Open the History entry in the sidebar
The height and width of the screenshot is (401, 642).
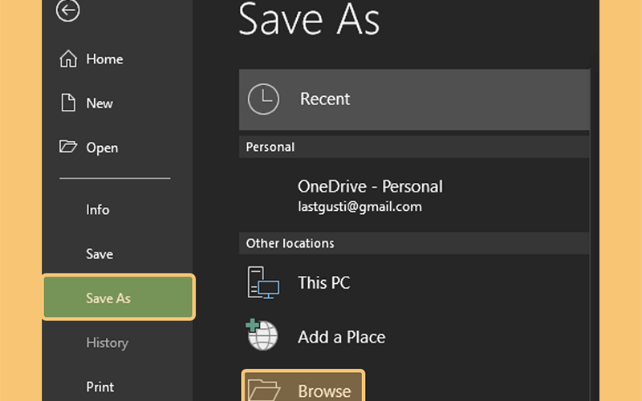pyautogui.click(x=107, y=342)
